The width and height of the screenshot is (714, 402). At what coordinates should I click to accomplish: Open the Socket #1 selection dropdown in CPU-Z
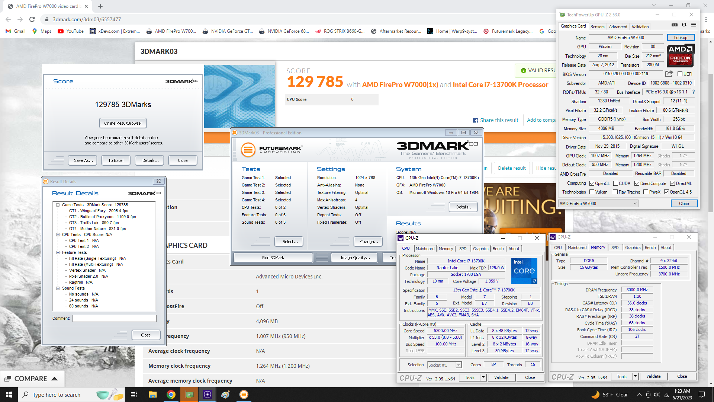click(x=444, y=365)
